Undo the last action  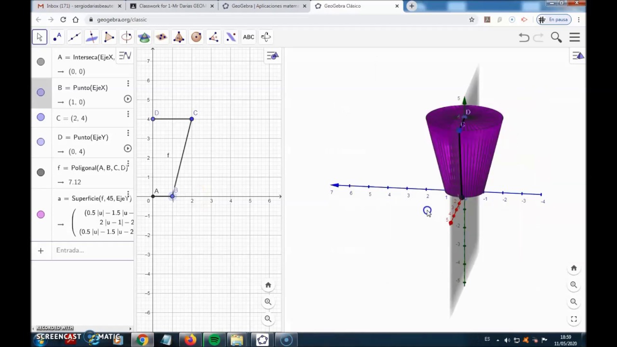click(524, 37)
